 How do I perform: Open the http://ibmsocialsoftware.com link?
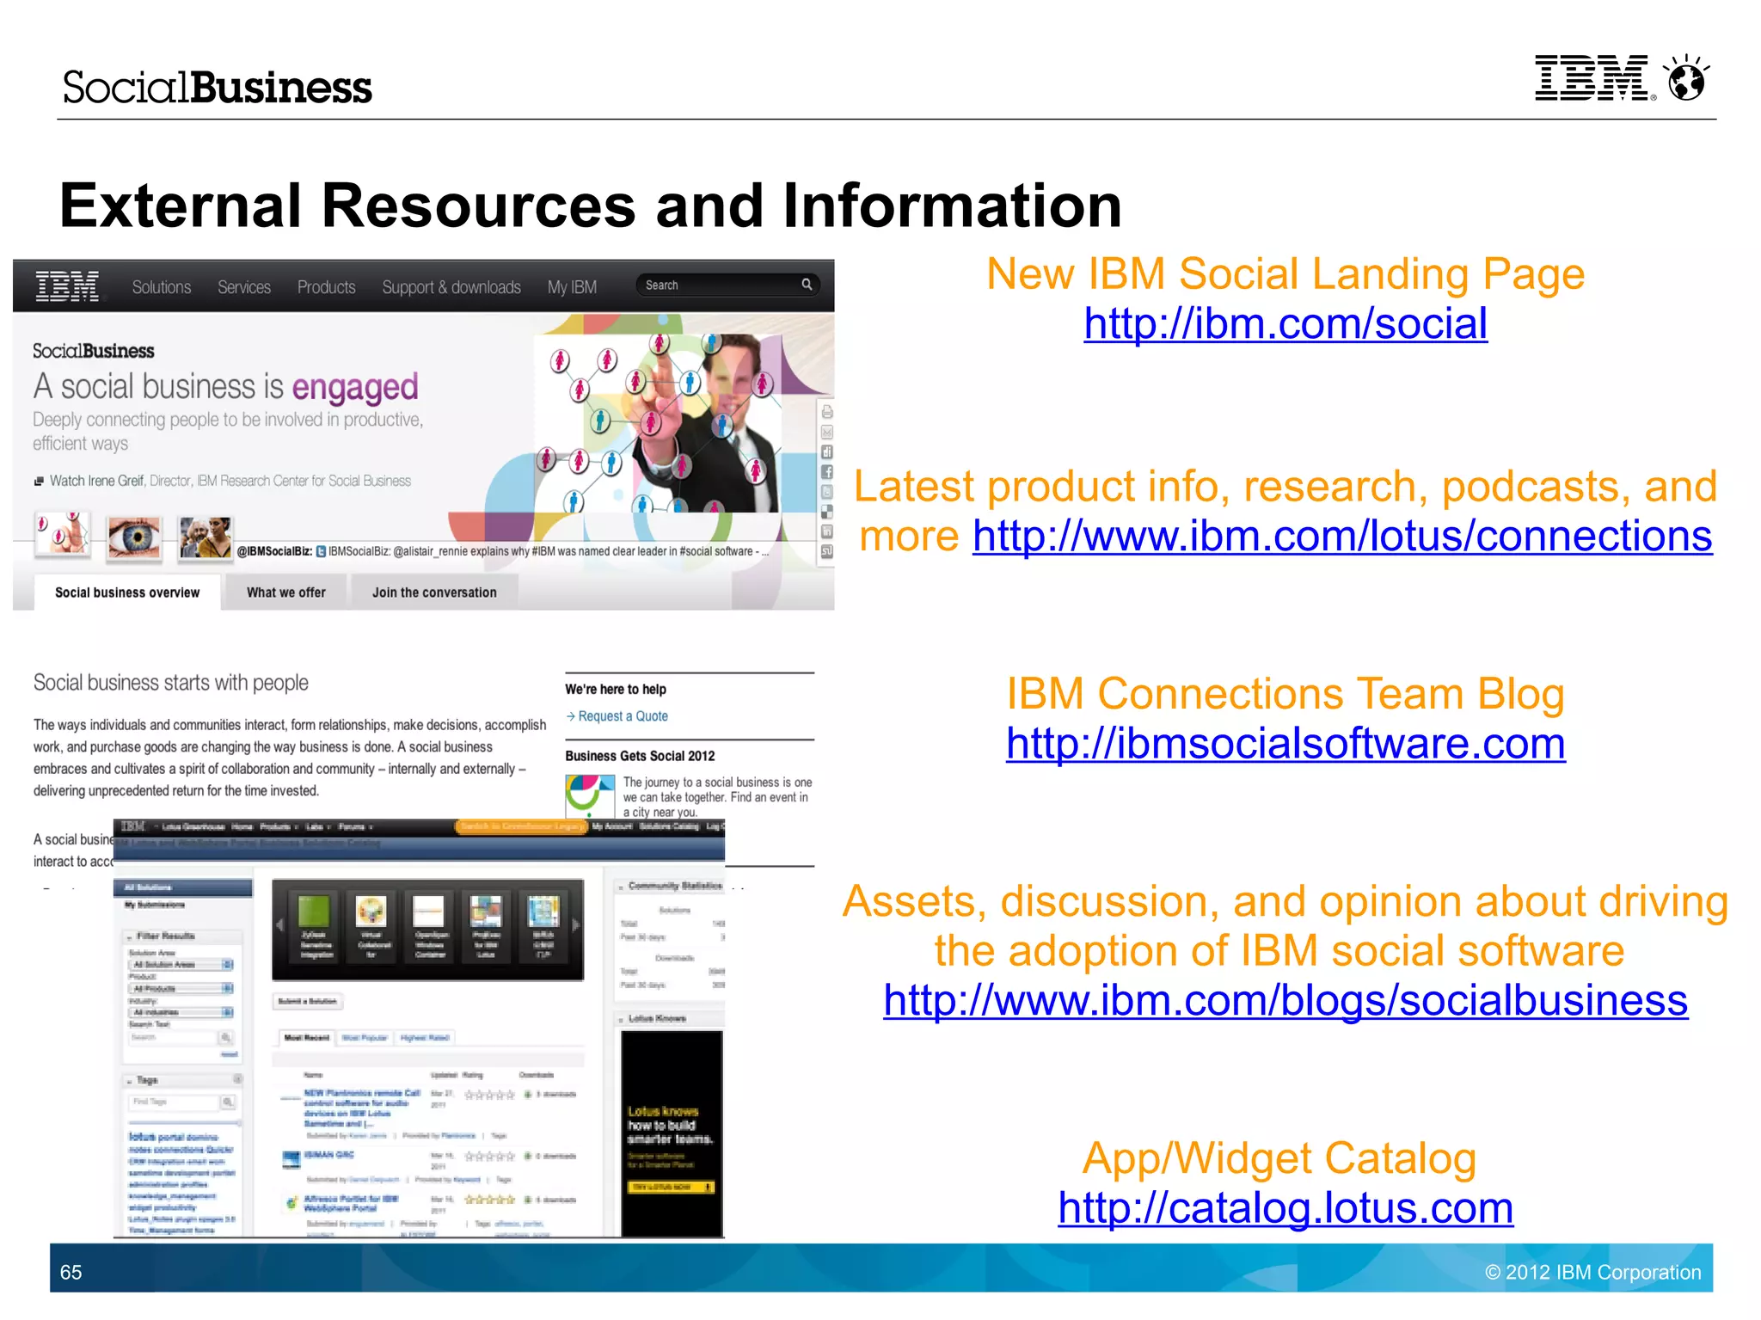click(x=1285, y=744)
